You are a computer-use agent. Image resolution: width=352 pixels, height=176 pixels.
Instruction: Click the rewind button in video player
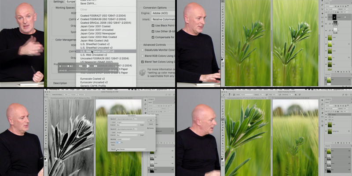[x=80, y=66]
